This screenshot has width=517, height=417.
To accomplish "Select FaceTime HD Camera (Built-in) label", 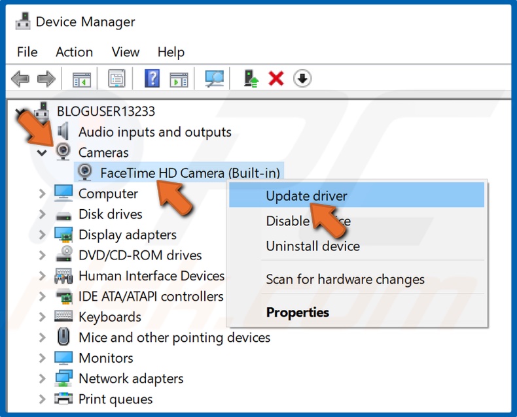I will pyautogui.click(x=190, y=173).
